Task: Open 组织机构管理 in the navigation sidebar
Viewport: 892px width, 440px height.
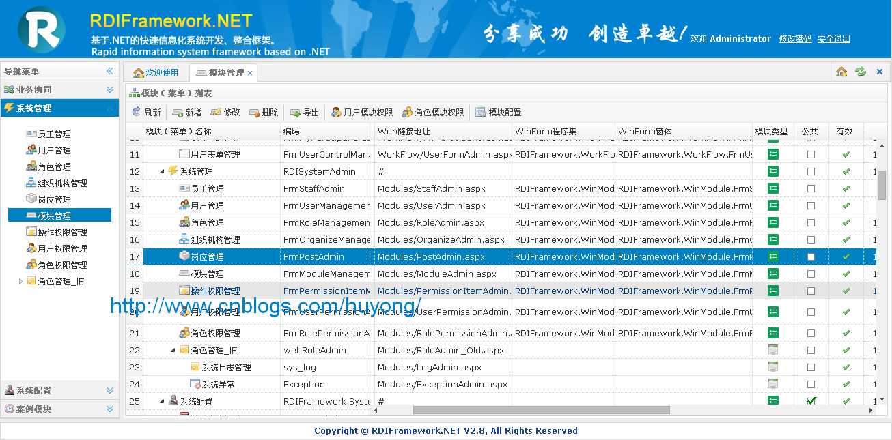Action: coord(57,183)
